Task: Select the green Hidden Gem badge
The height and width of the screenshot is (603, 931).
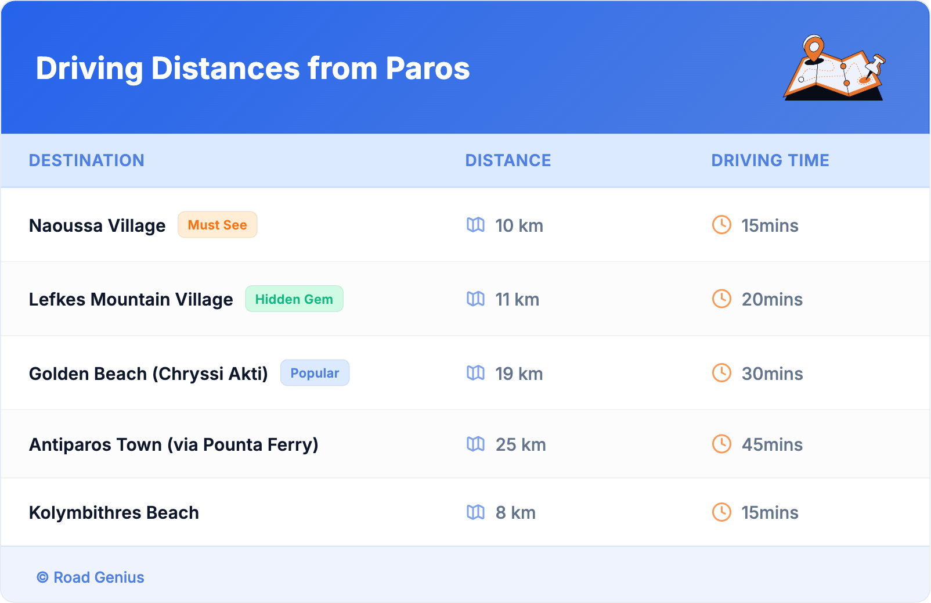Action: coord(294,299)
